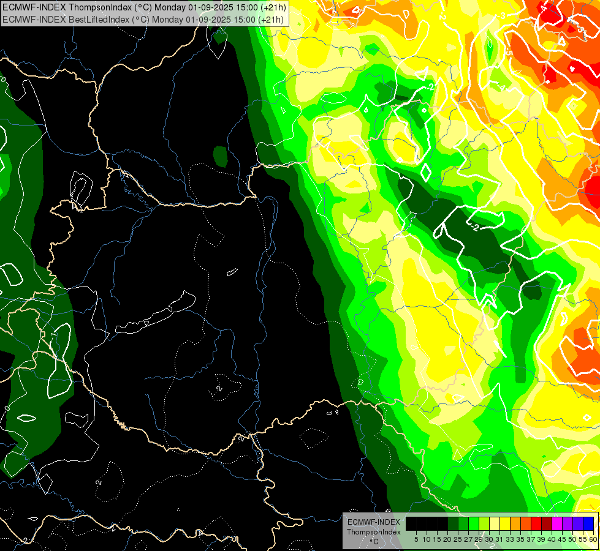Select the blue 55–60 legend swatch

pos(588,523)
